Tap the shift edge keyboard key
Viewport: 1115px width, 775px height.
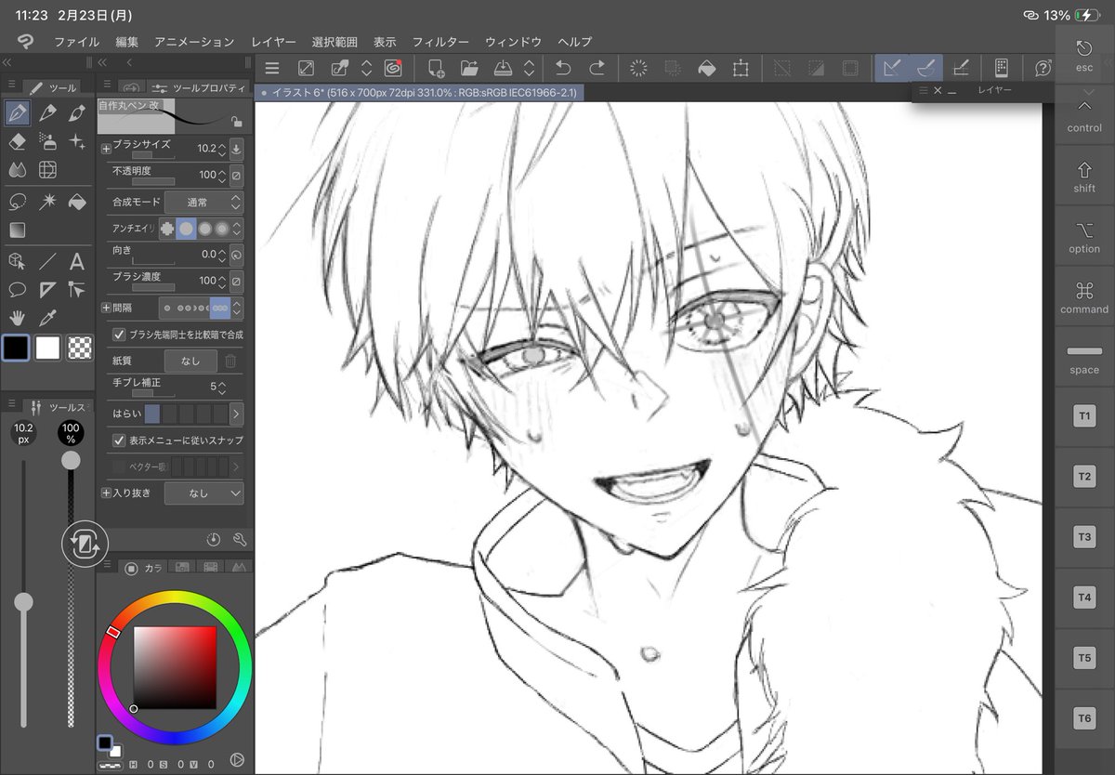click(x=1084, y=177)
